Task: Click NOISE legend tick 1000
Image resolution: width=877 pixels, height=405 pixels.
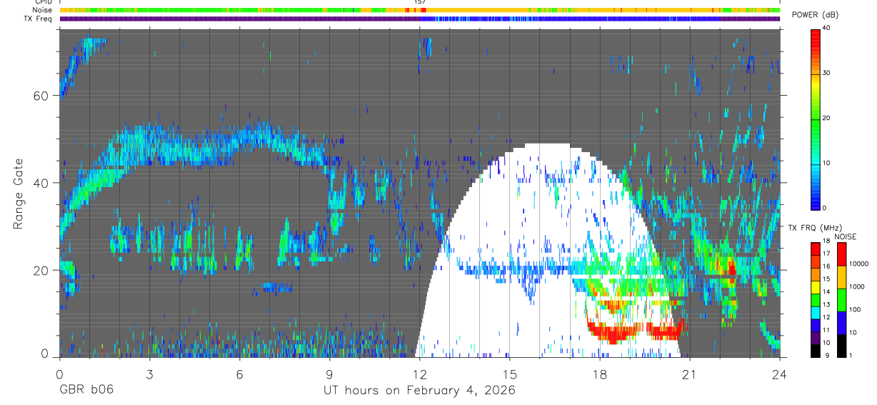Action: click(857, 287)
